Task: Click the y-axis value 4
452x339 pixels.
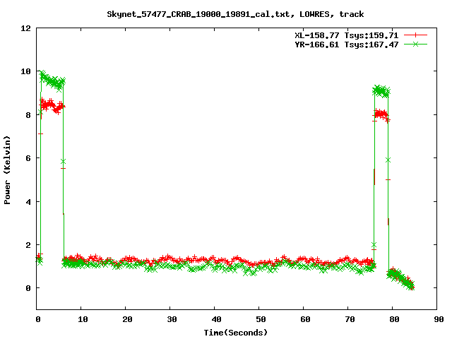Action: click(28, 202)
